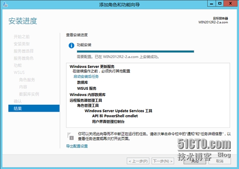This screenshot has height=169, width=239.
Task: Select the 服务器选择 step
Action: (24, 51)
